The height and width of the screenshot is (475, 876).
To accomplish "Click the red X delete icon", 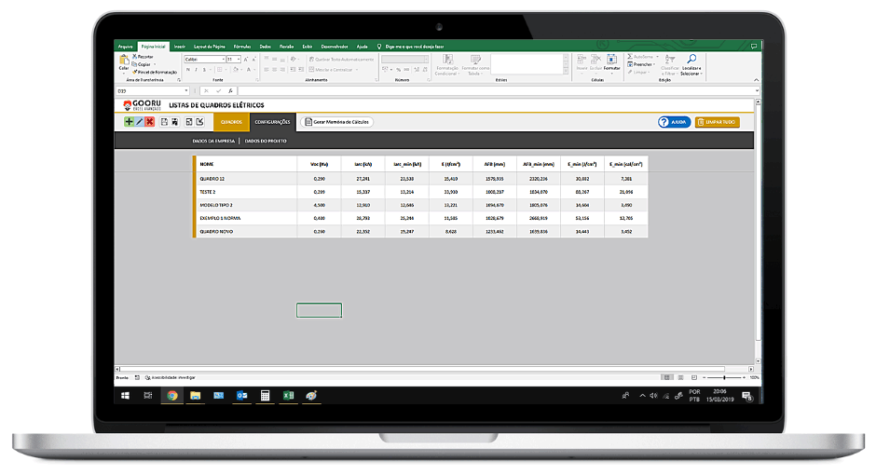I will click(149, 122).
